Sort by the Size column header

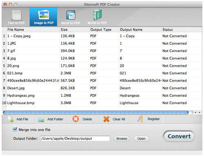click(75, 30)
